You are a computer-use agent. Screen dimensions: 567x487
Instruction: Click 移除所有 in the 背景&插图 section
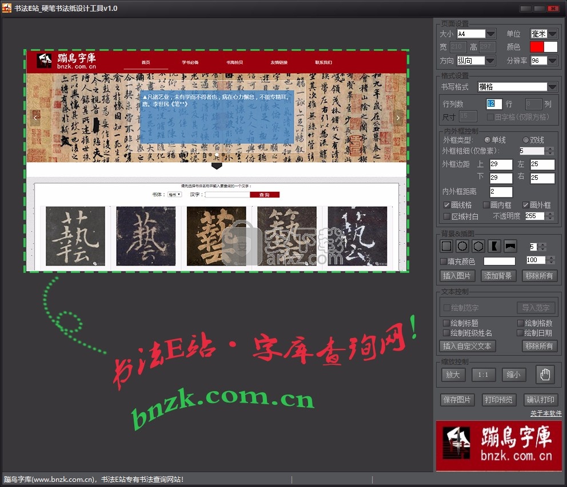(539, 276)
